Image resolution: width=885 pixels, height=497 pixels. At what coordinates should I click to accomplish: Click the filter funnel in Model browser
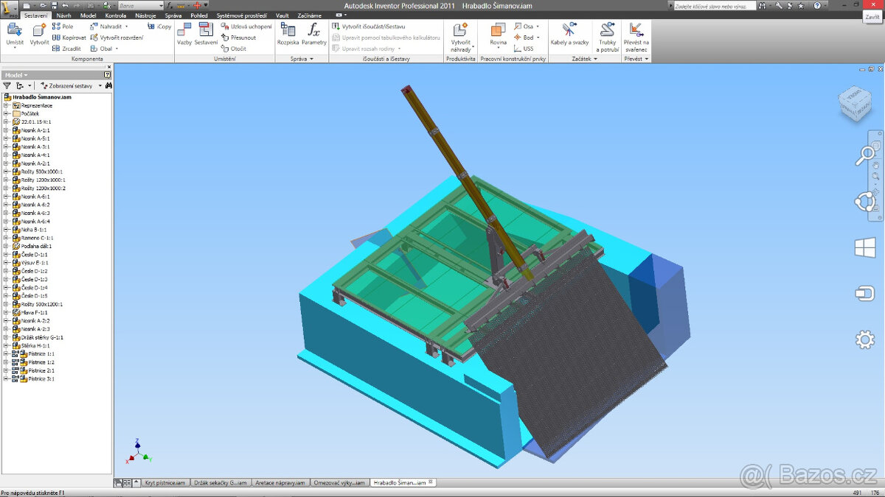pos(7,85)
